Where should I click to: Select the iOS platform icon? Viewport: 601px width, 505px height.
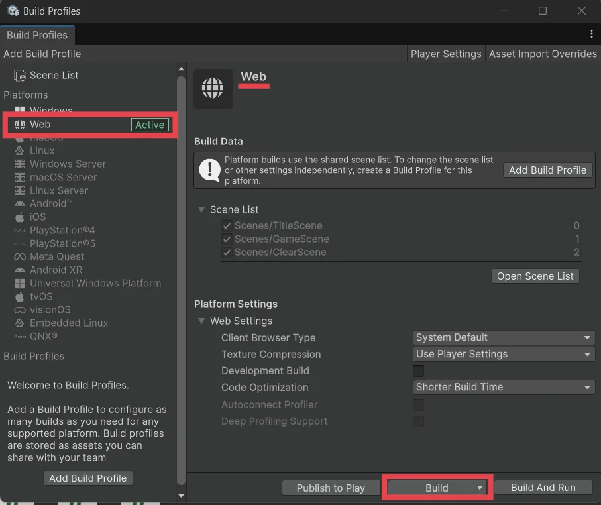point(19,217)
